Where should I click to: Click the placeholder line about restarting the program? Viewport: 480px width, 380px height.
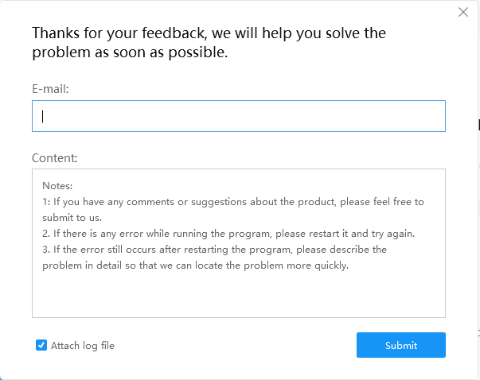coord(228,234)
